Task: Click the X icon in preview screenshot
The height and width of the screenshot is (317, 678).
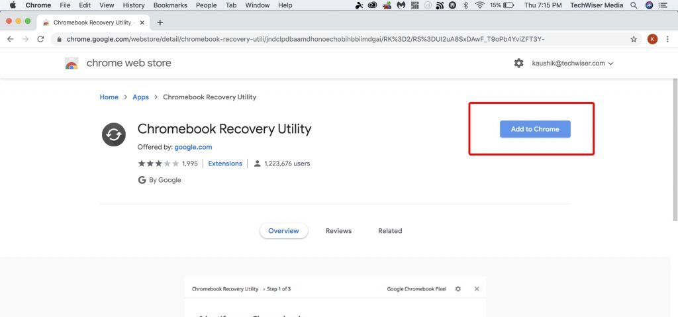Action: pyautogui.click(x=477, y=289)
